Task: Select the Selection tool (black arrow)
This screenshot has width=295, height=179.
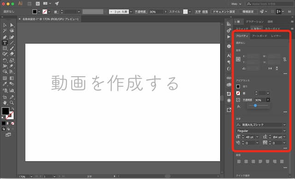Action: coord(5,25)
